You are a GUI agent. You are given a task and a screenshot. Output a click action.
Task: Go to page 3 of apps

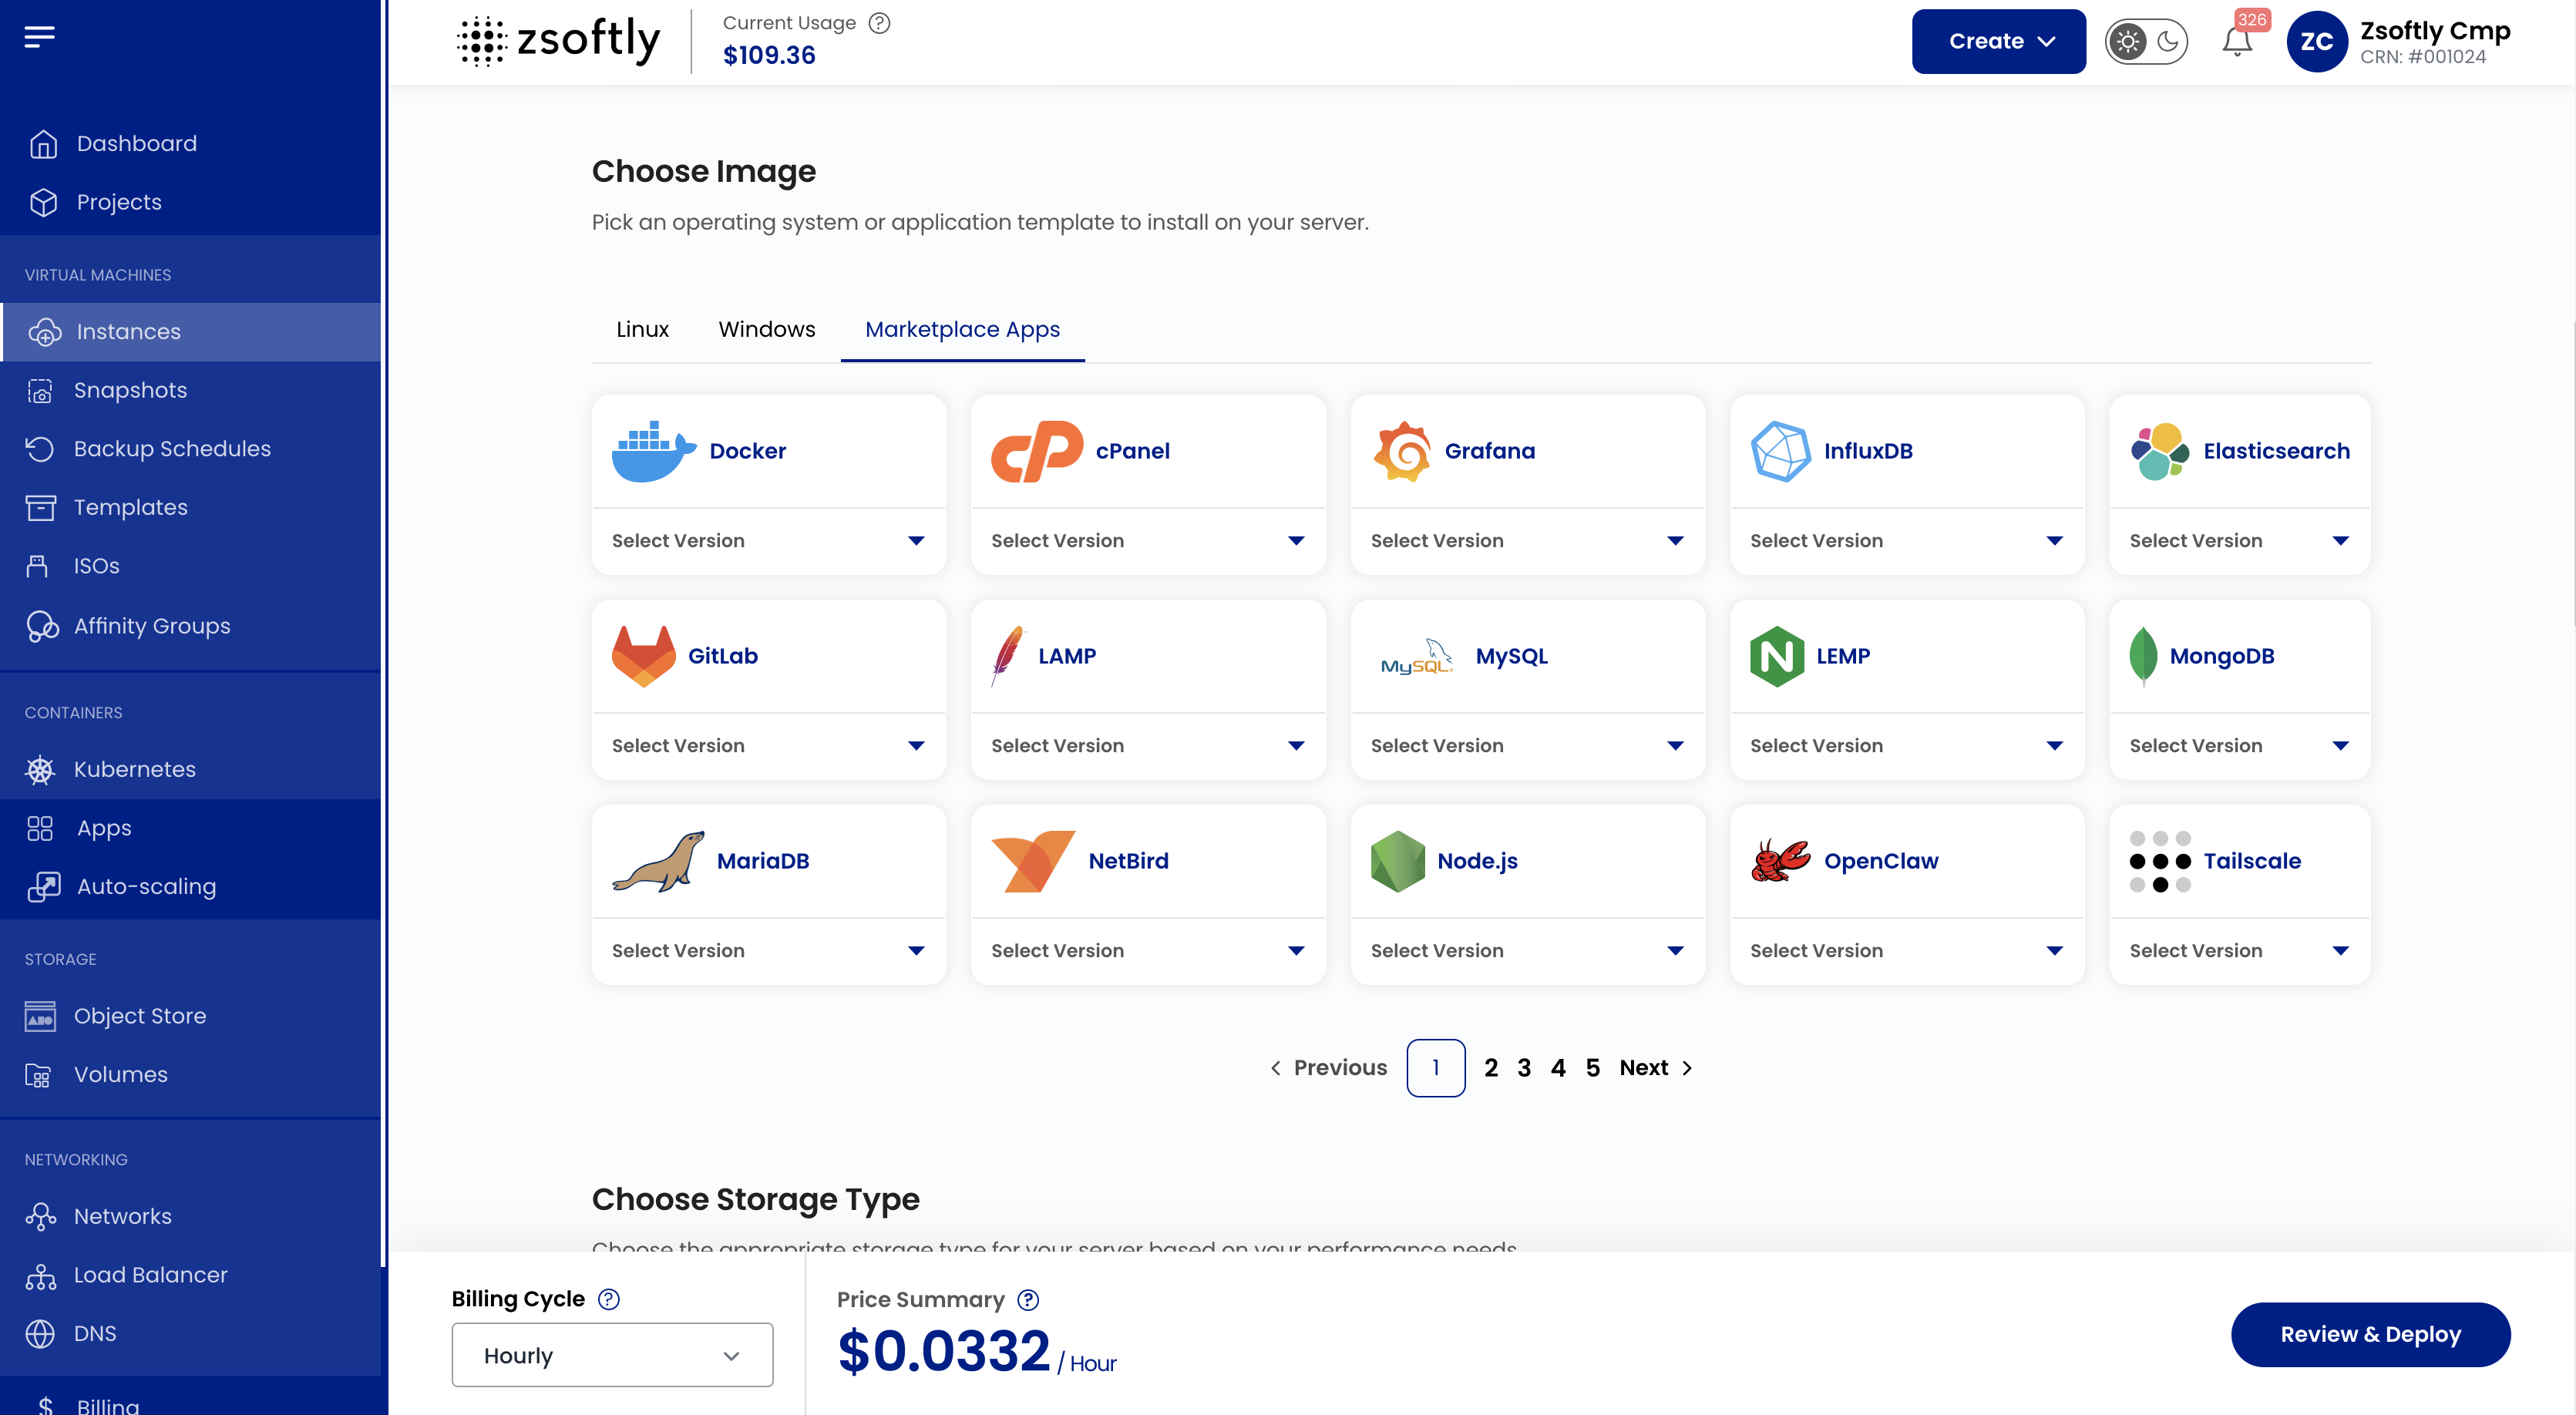coord(1523,1068)
